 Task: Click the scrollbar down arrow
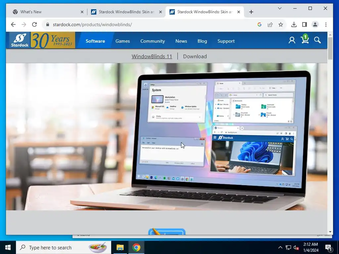pos(330,232)
